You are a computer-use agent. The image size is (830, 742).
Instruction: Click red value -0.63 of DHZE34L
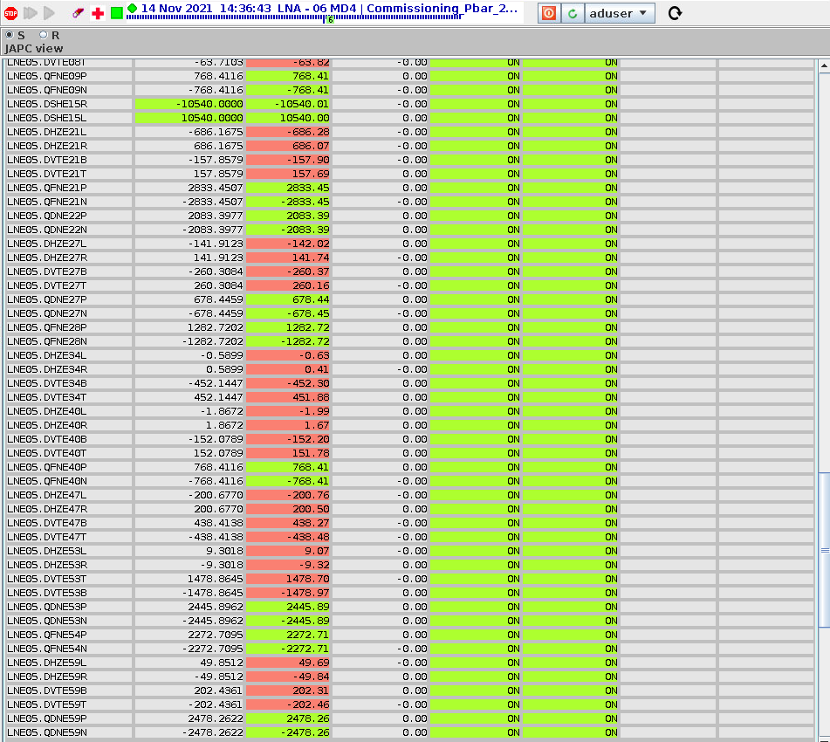[288, 355]
